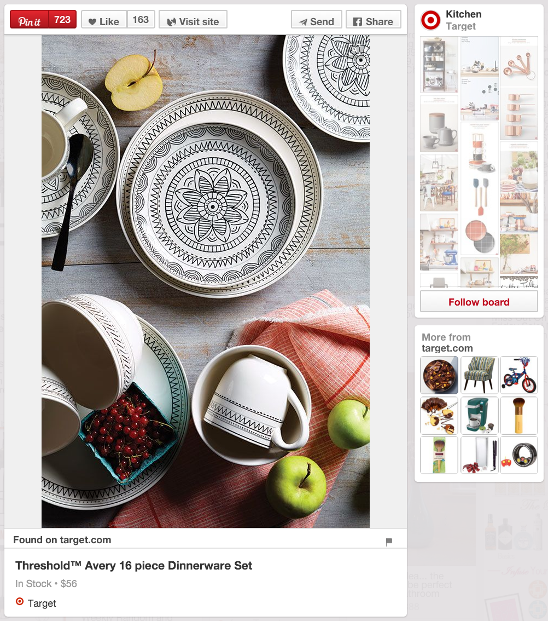Click the chocolate bark thumbnail
The width and height of the screenshot is (548, 621).
tap(439, 375)
